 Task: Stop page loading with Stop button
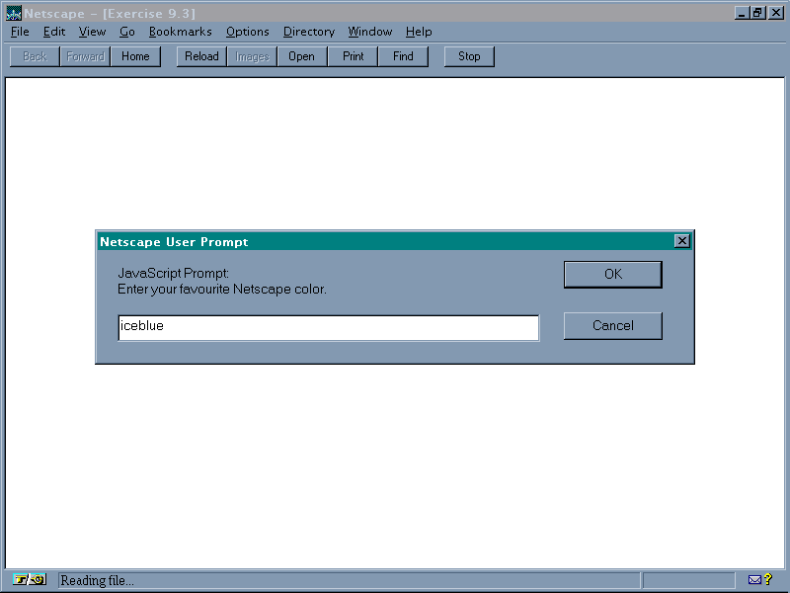click(x=469, y=56)
